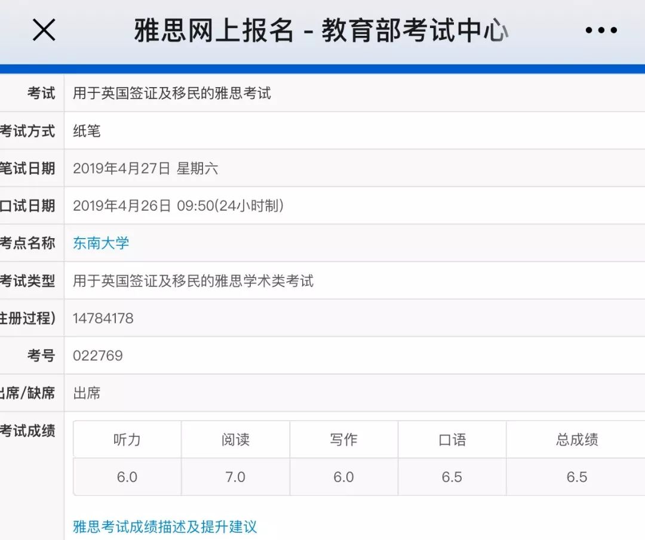Open 雅思考试成绩描述及提升建议 link

(x=165, y=527)
